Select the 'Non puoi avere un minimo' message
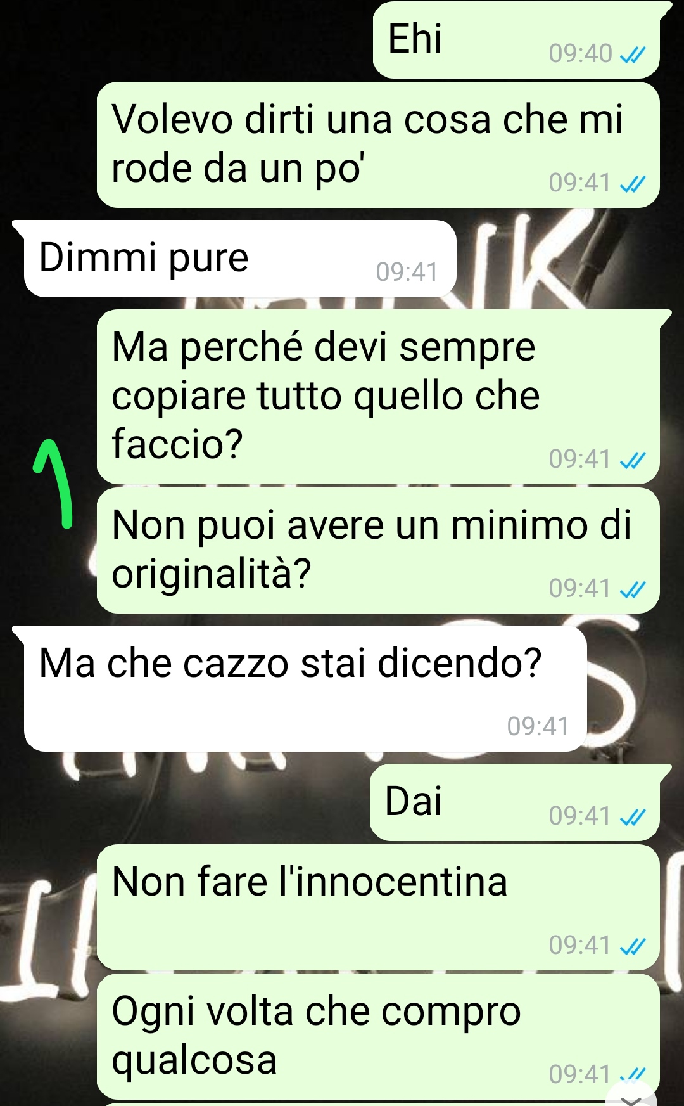The image size is (684, 1106). click(x=378, y=551)
